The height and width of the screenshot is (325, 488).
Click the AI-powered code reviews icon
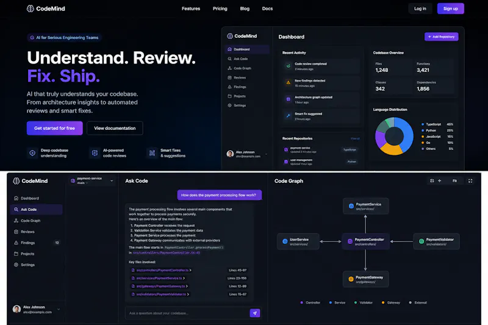95,153
